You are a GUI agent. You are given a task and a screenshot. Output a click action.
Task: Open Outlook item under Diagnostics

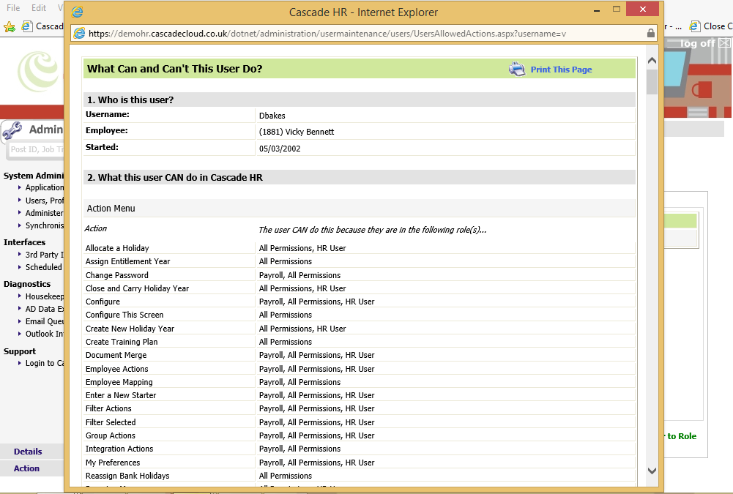[x=45, y=334]
